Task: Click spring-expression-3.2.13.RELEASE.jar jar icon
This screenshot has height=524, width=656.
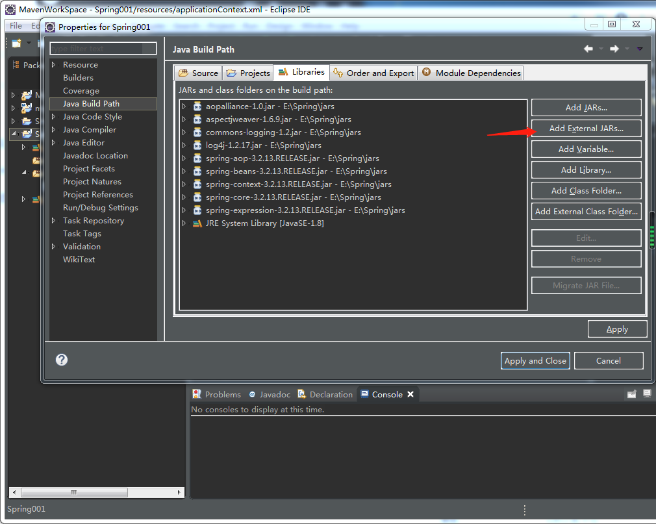Action: tap(197, 210)
